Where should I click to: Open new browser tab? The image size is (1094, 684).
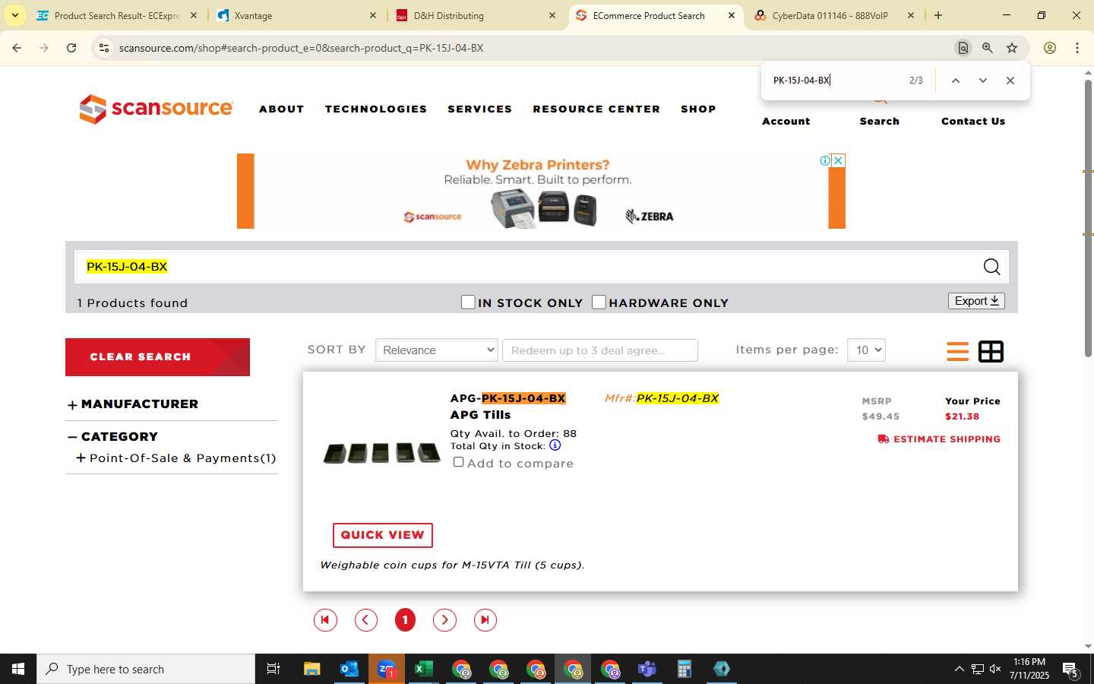click(x=938, y=15)
